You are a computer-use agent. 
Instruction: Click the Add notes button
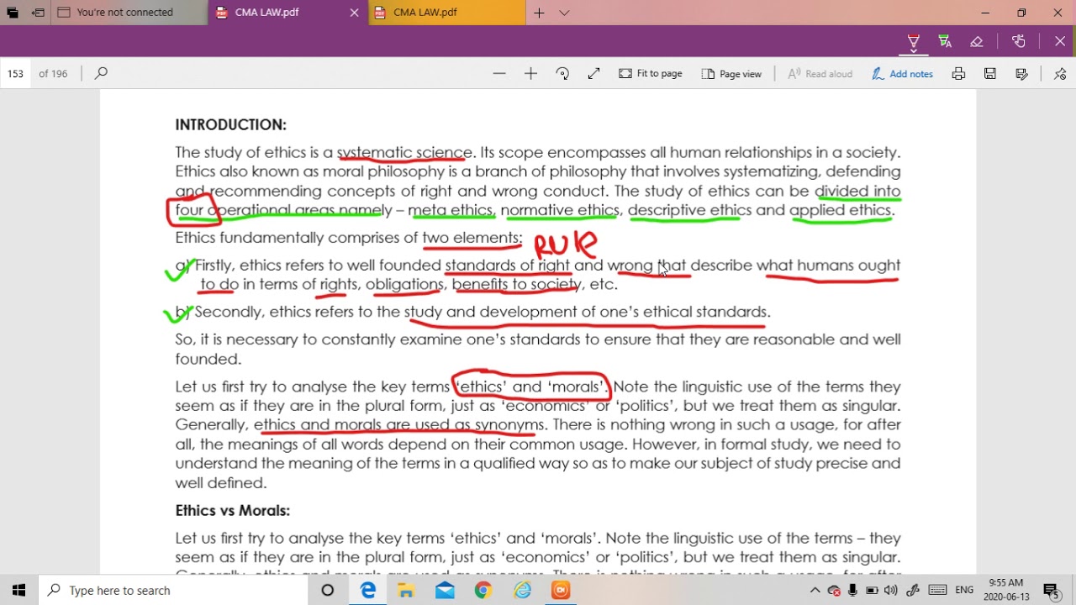[x=902, y=73]
